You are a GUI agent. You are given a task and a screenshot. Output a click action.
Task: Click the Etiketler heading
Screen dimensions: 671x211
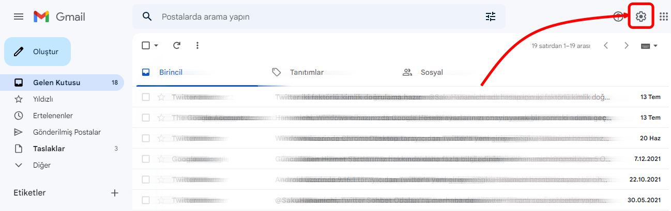pyautogui.click(x=29, y=193)
